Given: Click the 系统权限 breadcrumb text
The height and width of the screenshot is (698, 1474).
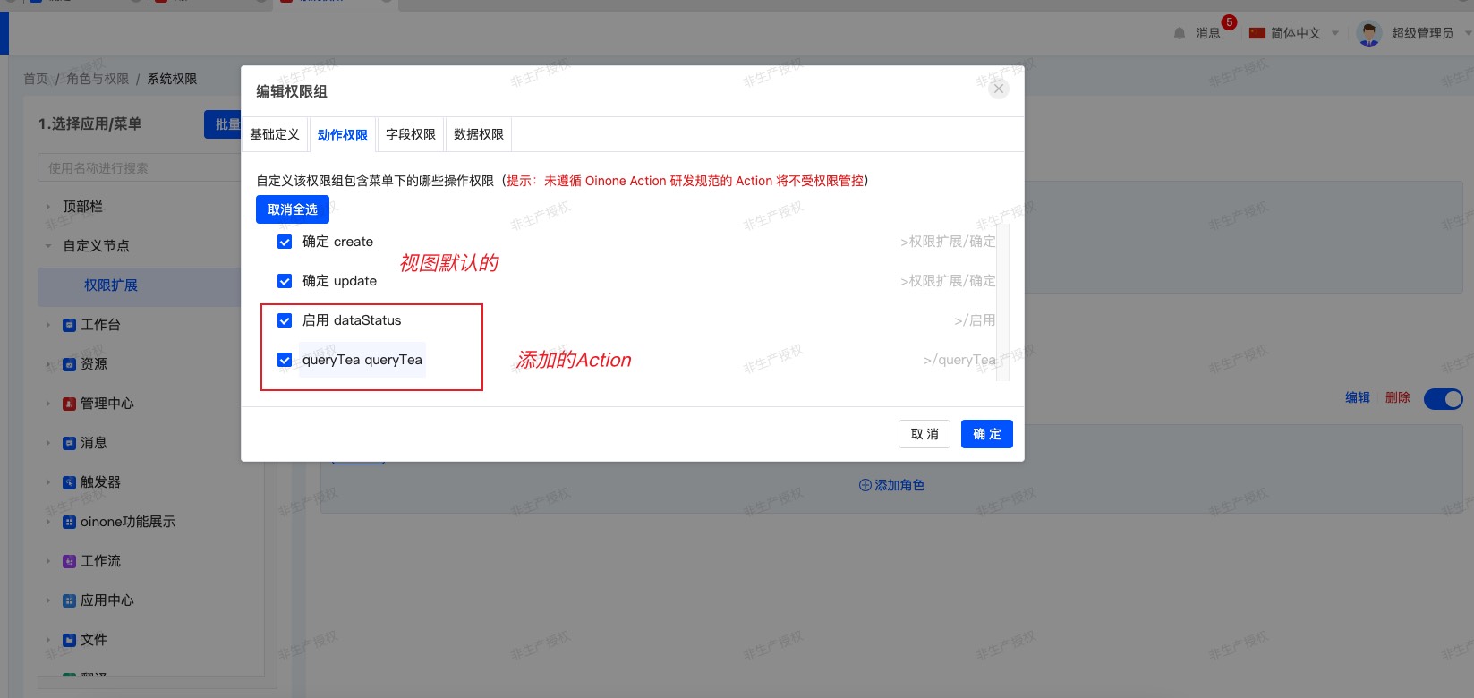Looking at the screenshot, I should coord(172,79).
